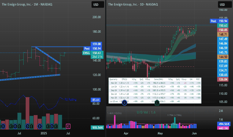The width and height of the screenshot is (233, 137).
Task: Click the GM column header
Action: coord(191,79)
